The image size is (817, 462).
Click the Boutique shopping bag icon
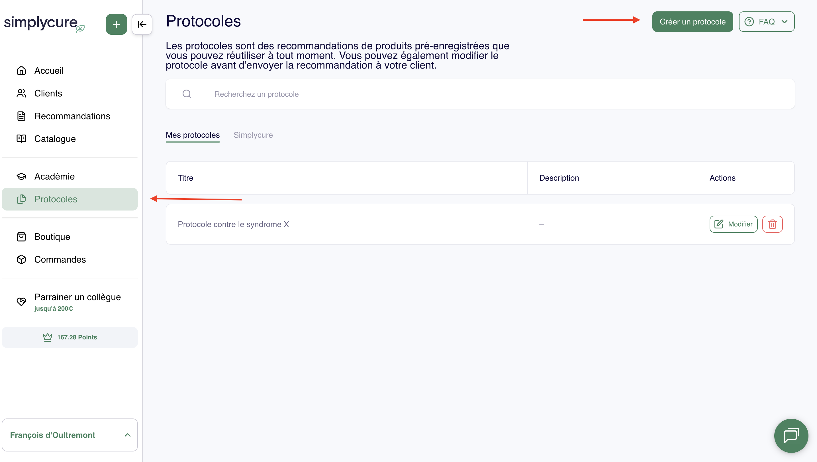(21, 237)
